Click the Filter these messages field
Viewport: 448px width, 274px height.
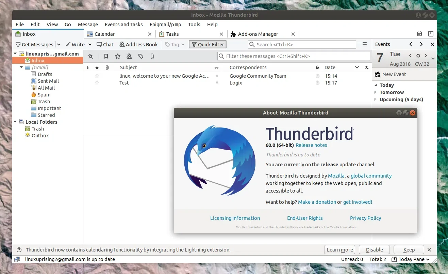click(294, 56)
